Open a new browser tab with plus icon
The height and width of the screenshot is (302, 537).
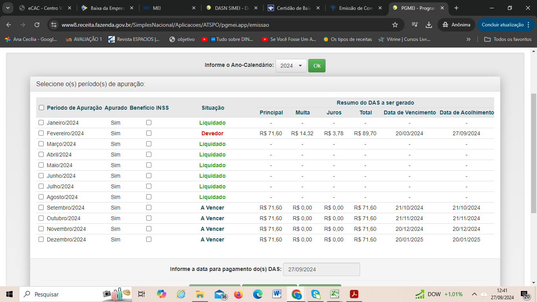click(x=456, y=8)
